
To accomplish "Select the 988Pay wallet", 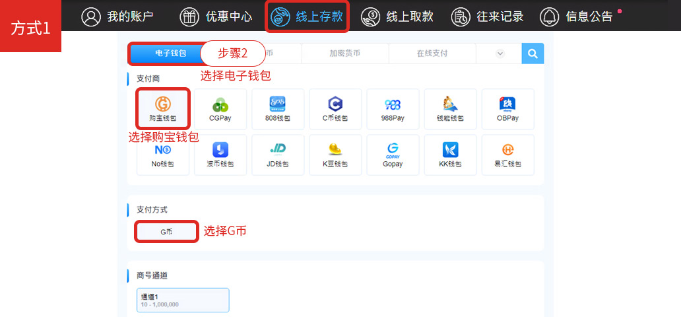I will [393, 109].
